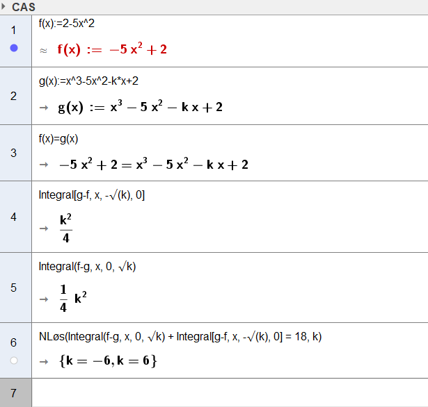Image resolution: width=428 pixels, height=407 pixels.
Task: Click input Integral(f-g, x, 0, √k) in row 5
Action: coord(87,267)
